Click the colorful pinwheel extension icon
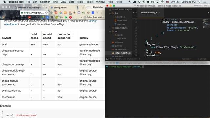The height and width of the screenshot is (118, 210). point(61,13)
